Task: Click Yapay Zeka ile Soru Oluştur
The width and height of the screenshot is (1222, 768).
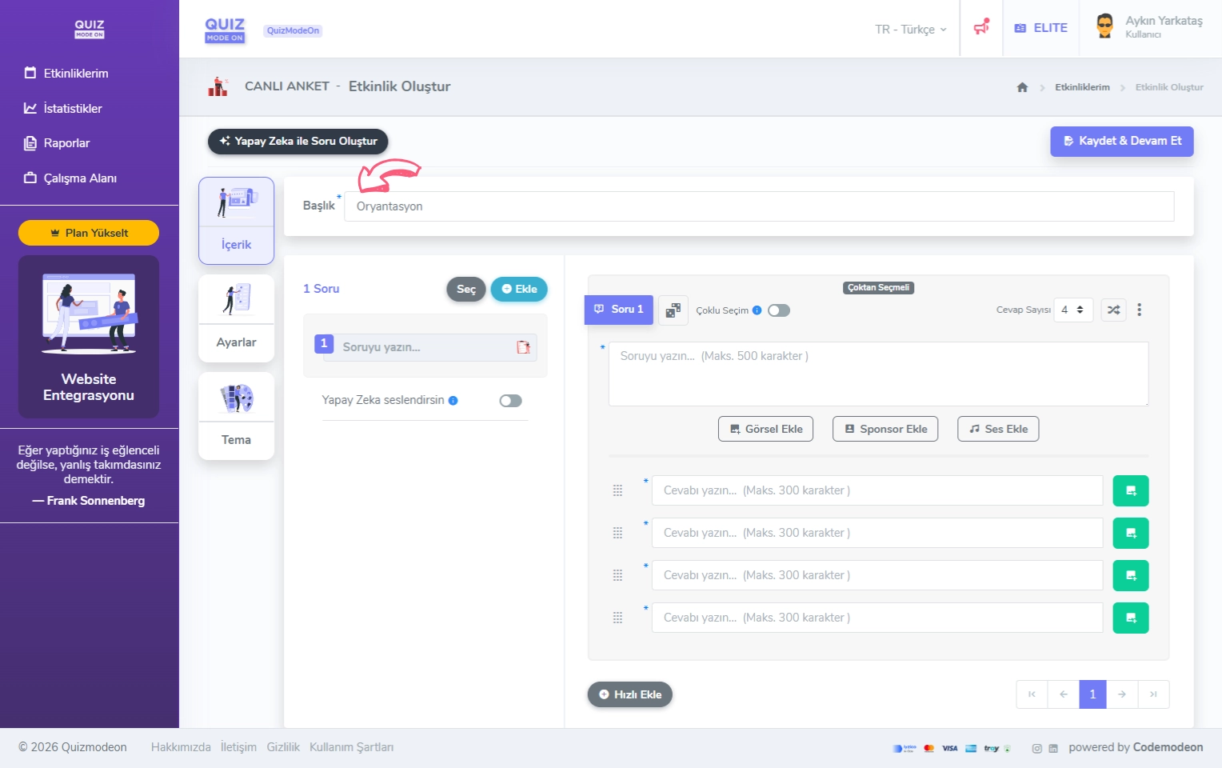Action: pyautogui.click(x=298, y=141)
